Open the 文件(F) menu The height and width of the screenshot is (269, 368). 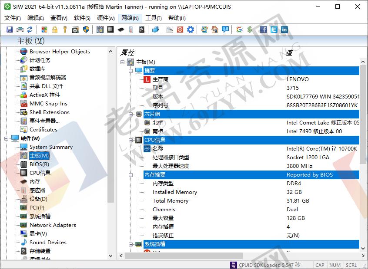[x=13, y=18]
